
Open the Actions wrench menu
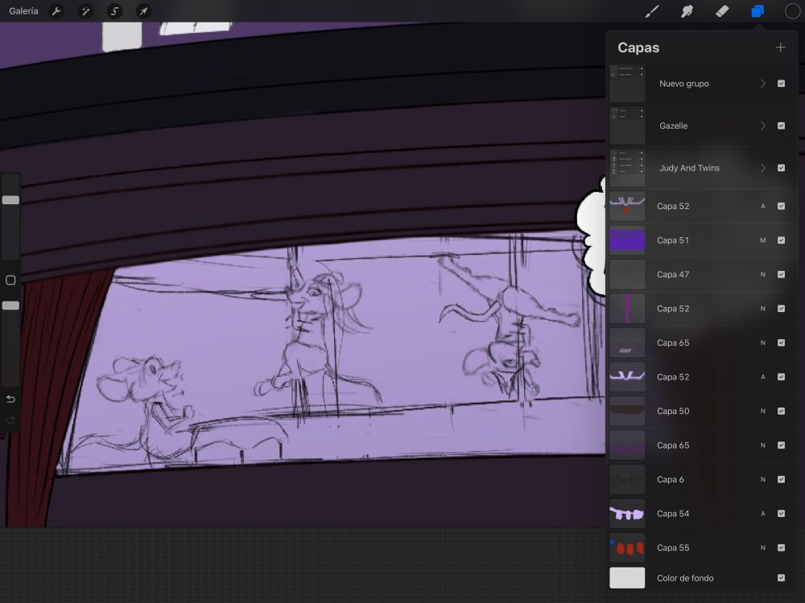pos(57,11)
